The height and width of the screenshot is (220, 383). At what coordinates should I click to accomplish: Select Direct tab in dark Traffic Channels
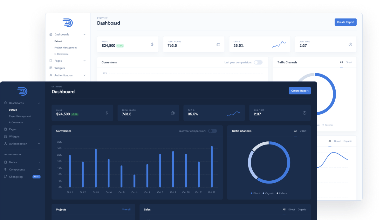(303, 131)
